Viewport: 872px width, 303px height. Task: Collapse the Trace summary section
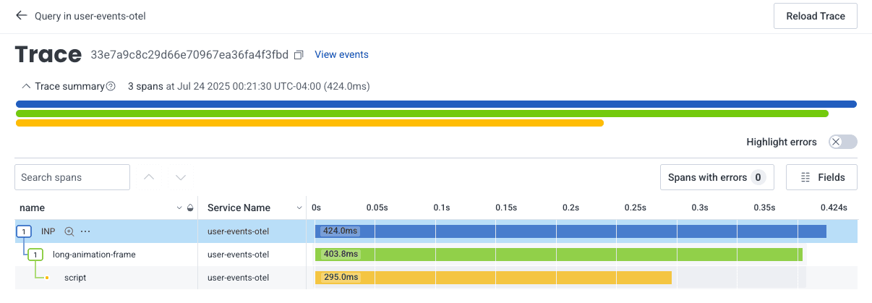(26, 86)
